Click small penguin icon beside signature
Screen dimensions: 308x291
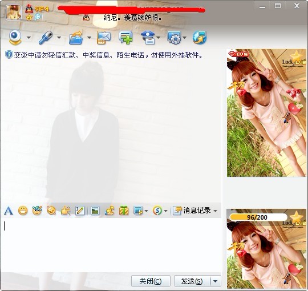[86, 18]
